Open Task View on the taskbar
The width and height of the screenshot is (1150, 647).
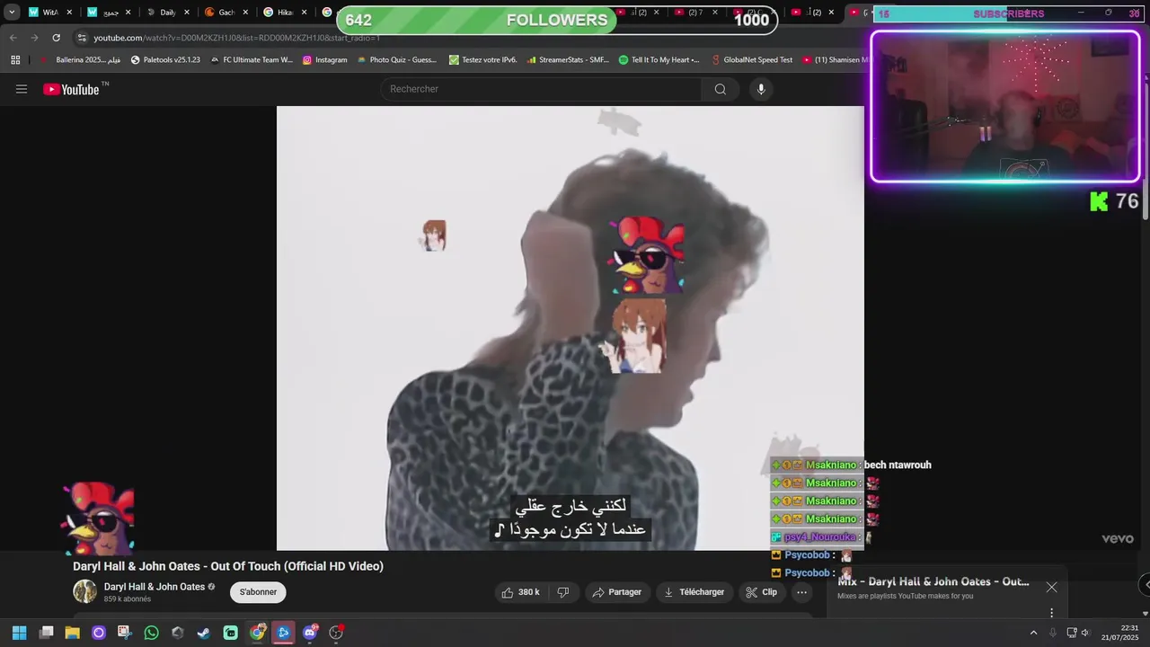47,633
